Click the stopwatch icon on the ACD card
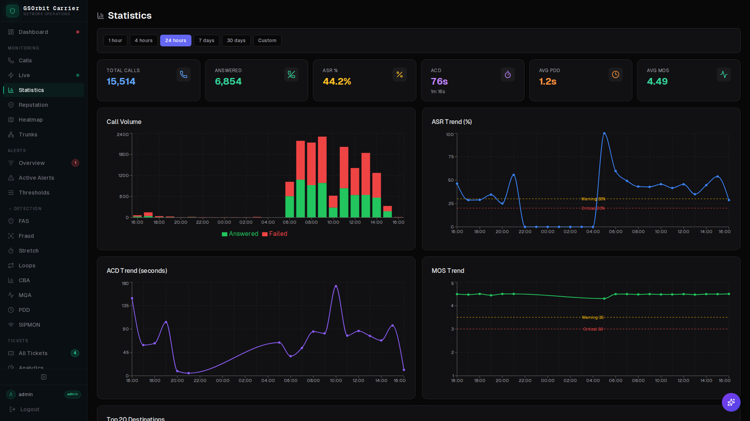Screen dimensions: 750x421 (x=507, y=74)
